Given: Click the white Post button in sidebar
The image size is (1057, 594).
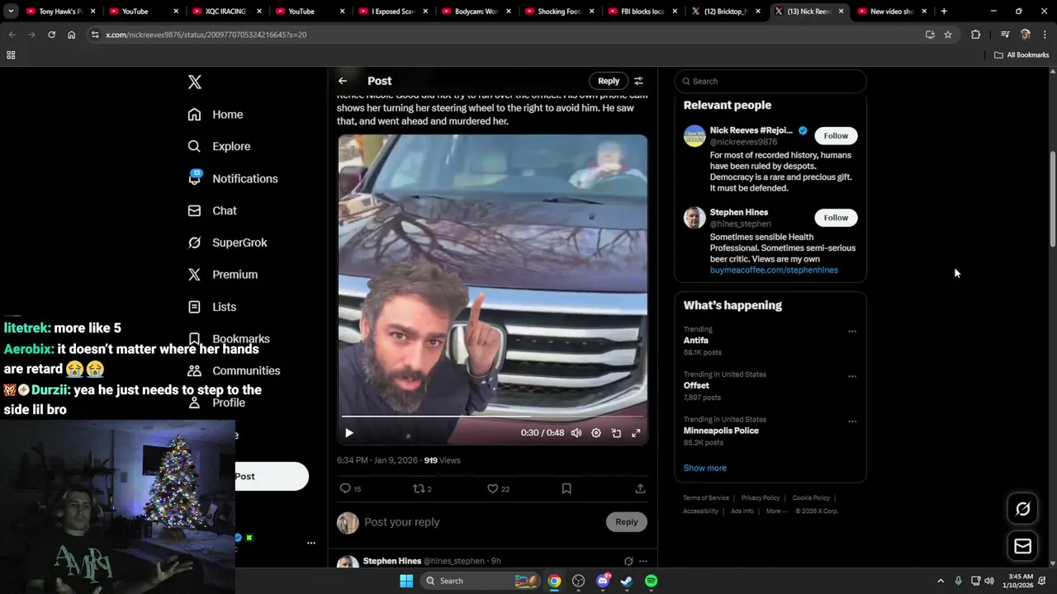Looking at the screenshot, I should (272, 476).
